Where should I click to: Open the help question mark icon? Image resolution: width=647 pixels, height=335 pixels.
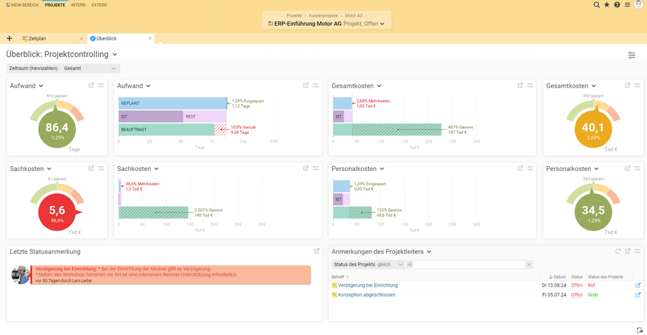click(x=617, y=5)
